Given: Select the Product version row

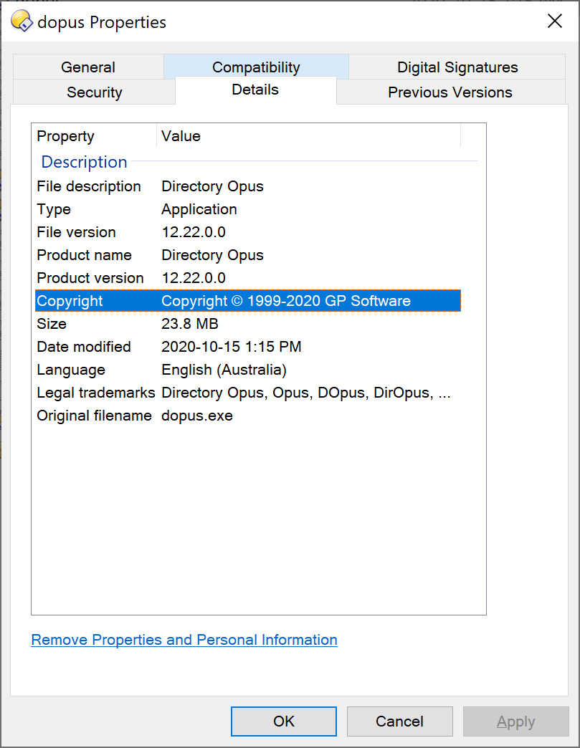Looking at the screenshot, I should tap(248, 278).
